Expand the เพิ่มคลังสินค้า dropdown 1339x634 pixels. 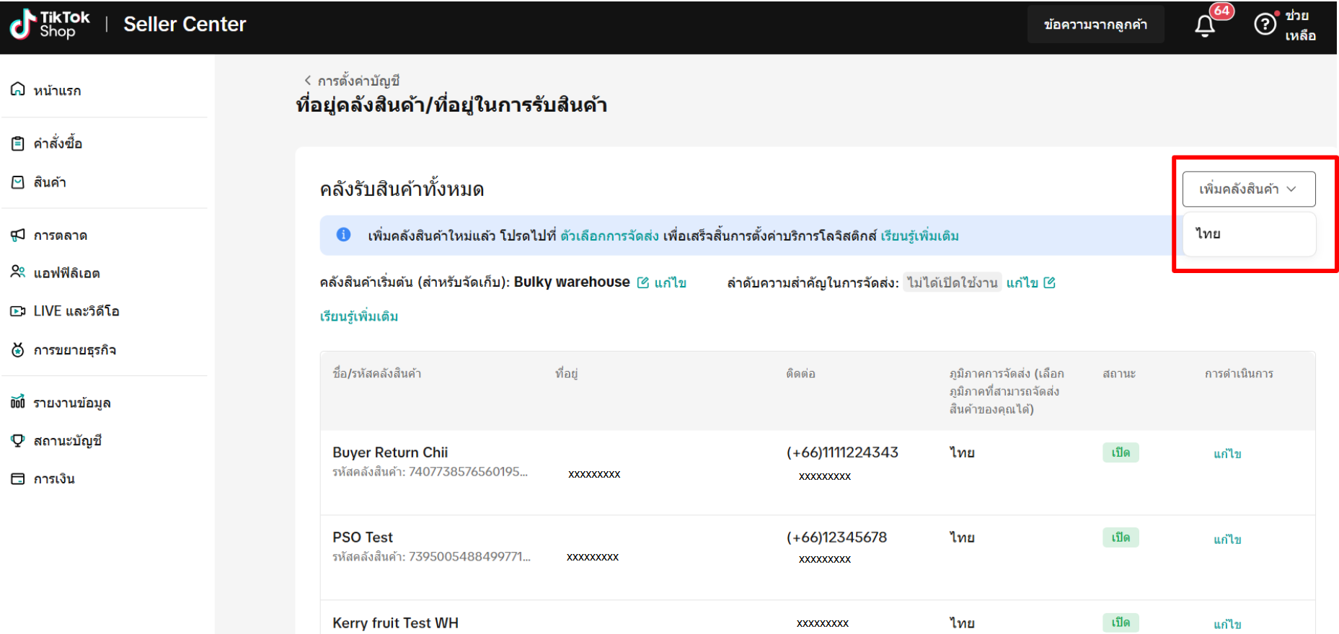(x=1248, y=189)
